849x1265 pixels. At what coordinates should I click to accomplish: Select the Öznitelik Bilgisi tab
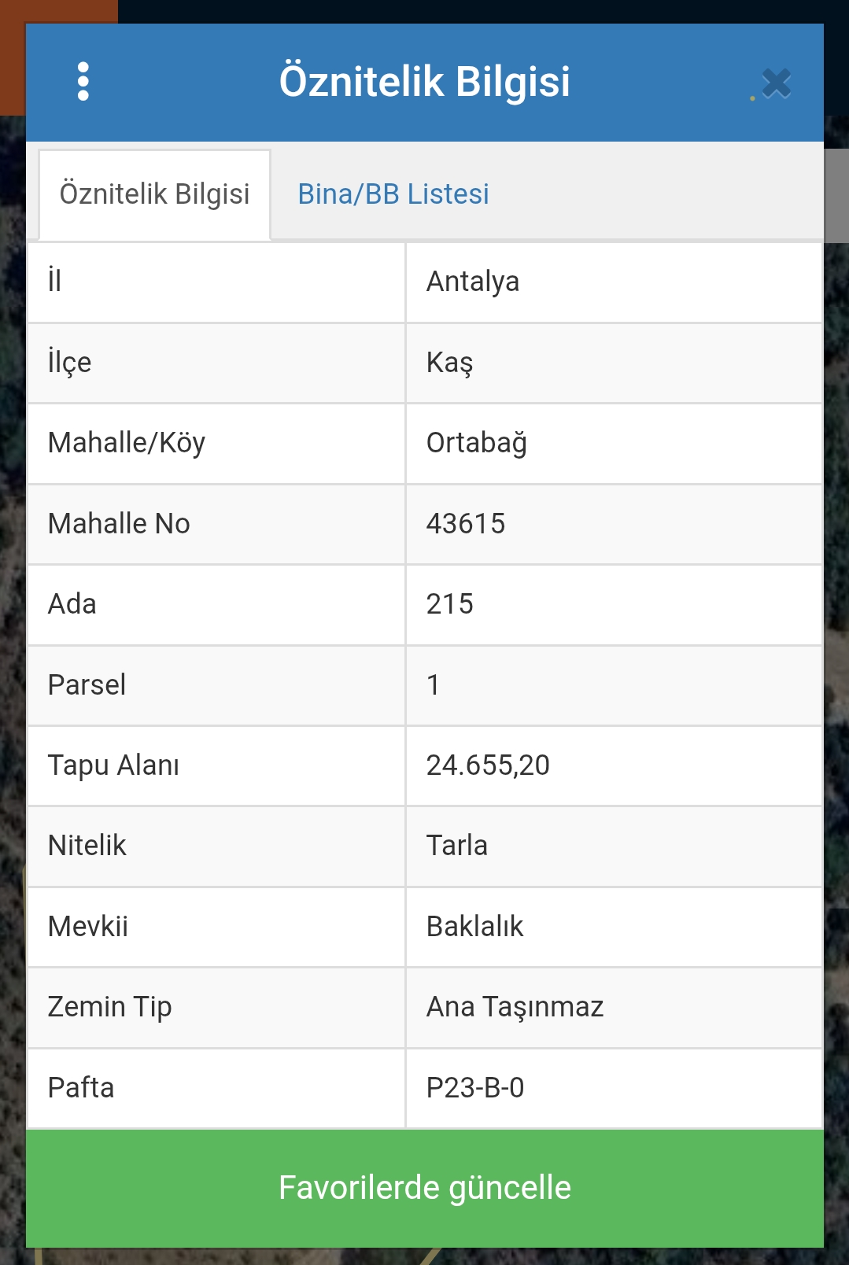[155, 194]
